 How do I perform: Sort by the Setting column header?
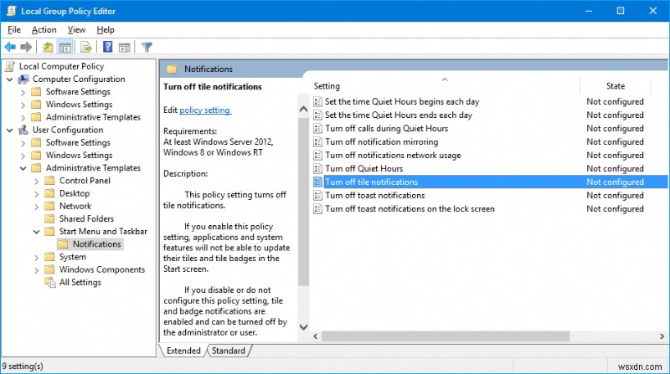pos(445,86)
